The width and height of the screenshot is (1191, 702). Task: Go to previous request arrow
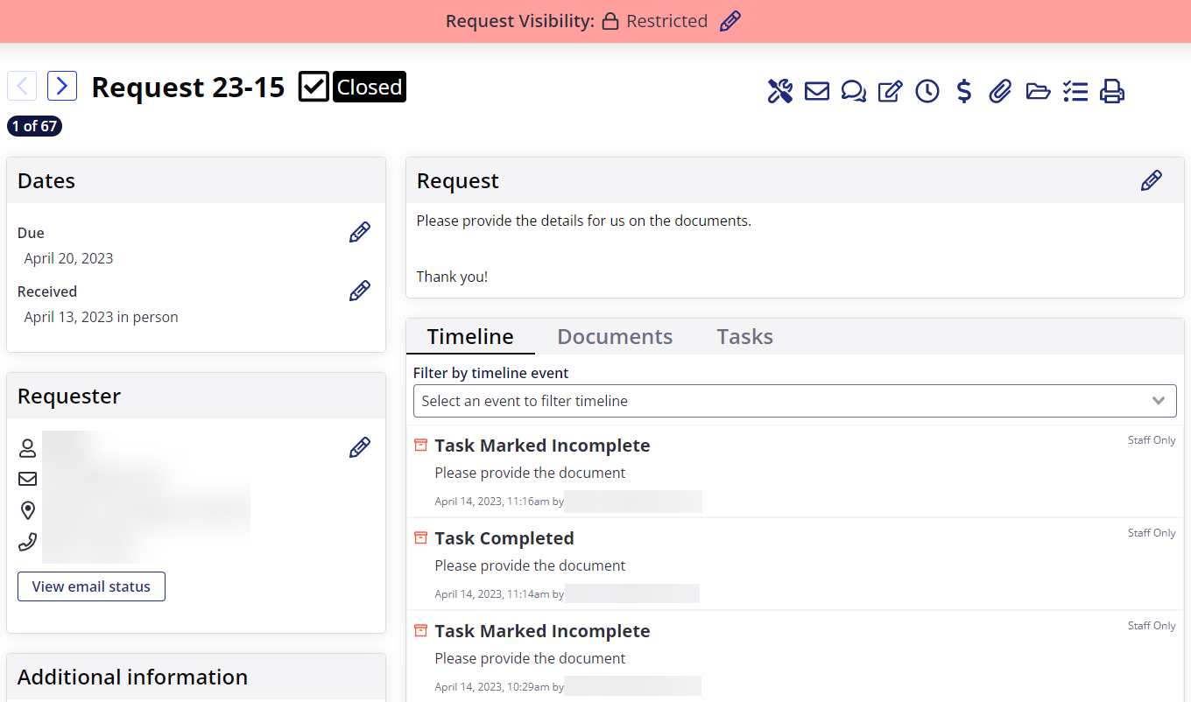click(22, 86)
